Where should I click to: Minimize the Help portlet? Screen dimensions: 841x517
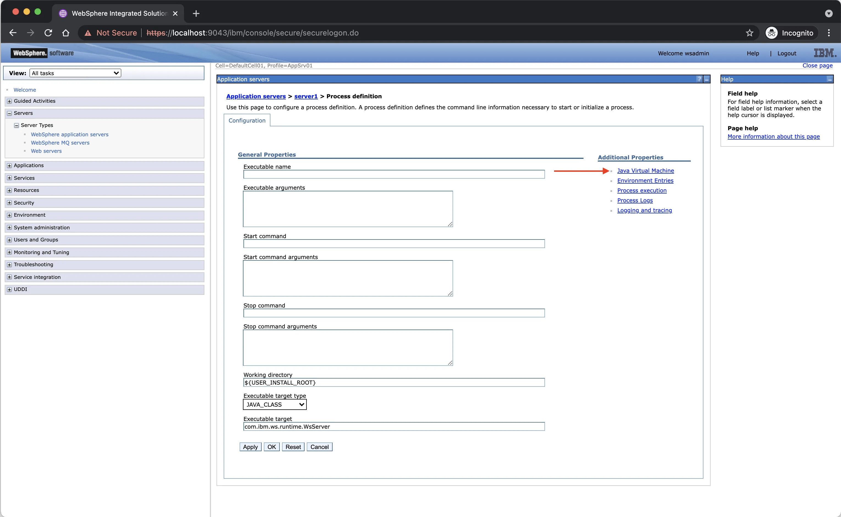[x=829, y=79]
